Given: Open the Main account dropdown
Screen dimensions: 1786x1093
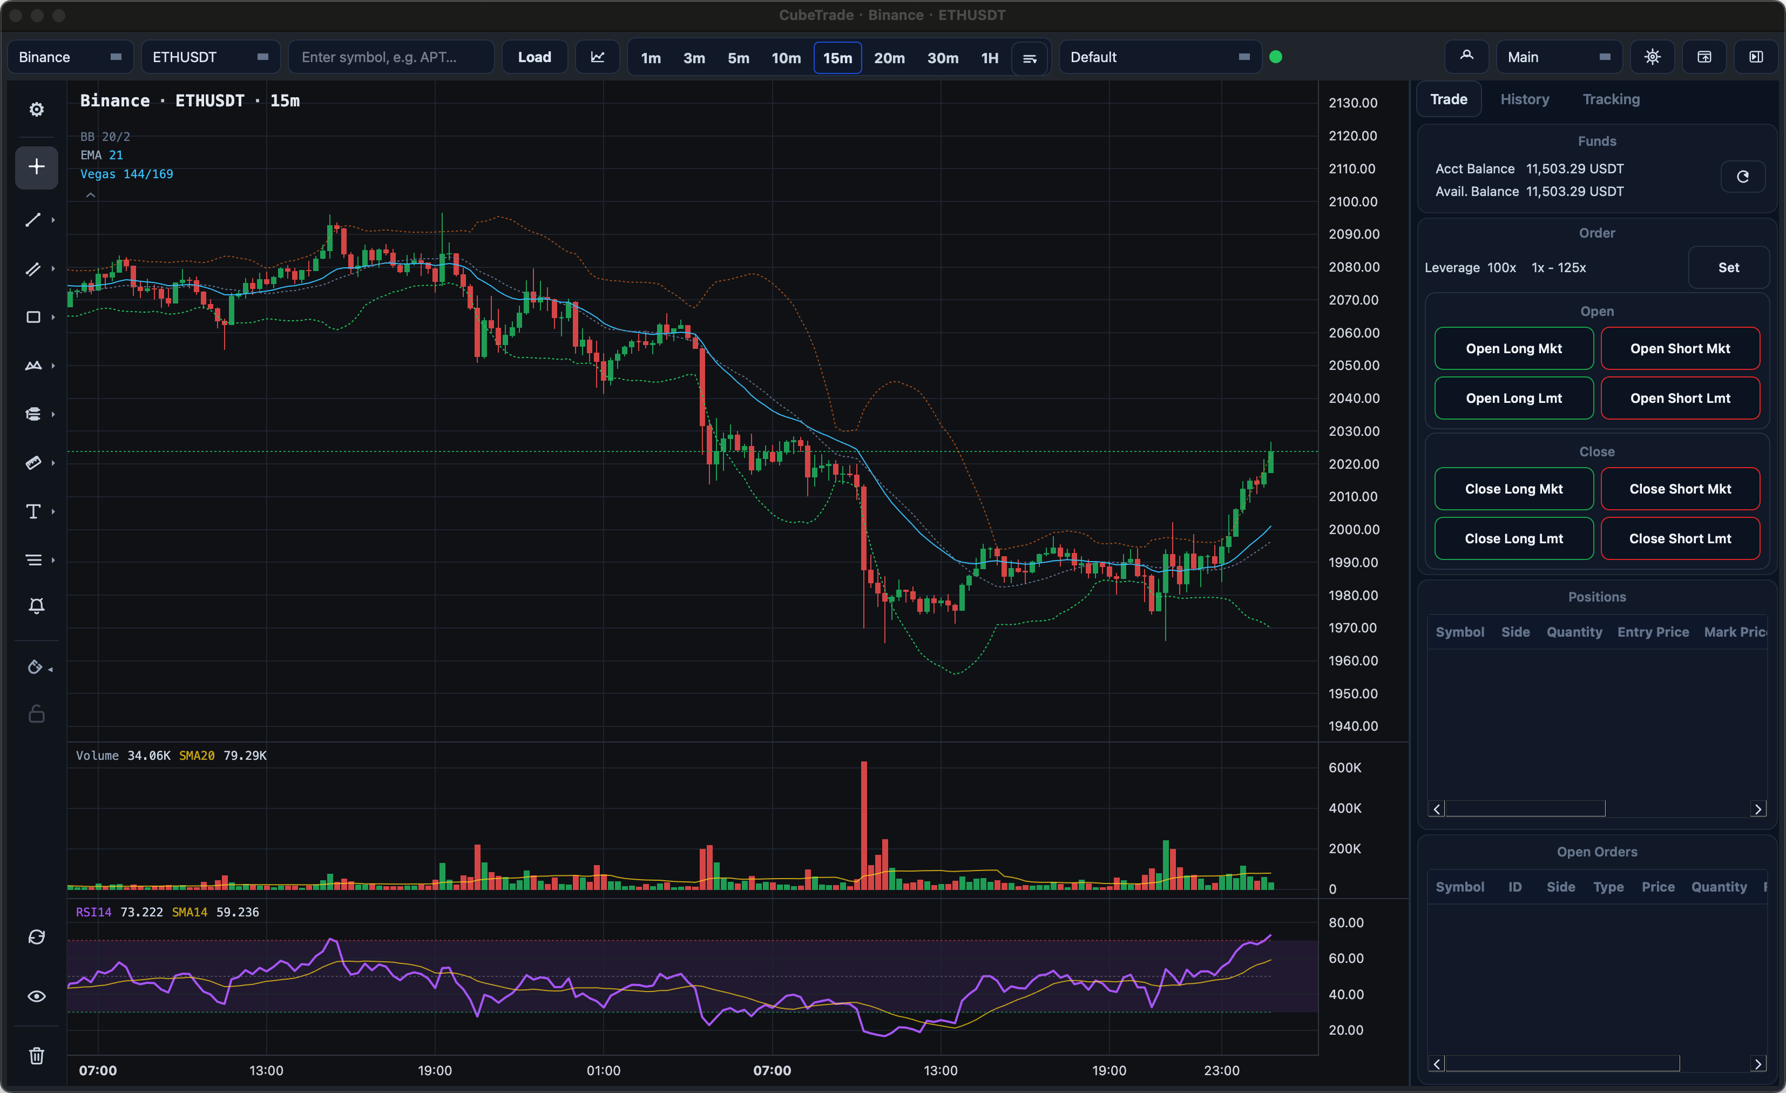Looking at the screenshot, I should (1558, 57).
